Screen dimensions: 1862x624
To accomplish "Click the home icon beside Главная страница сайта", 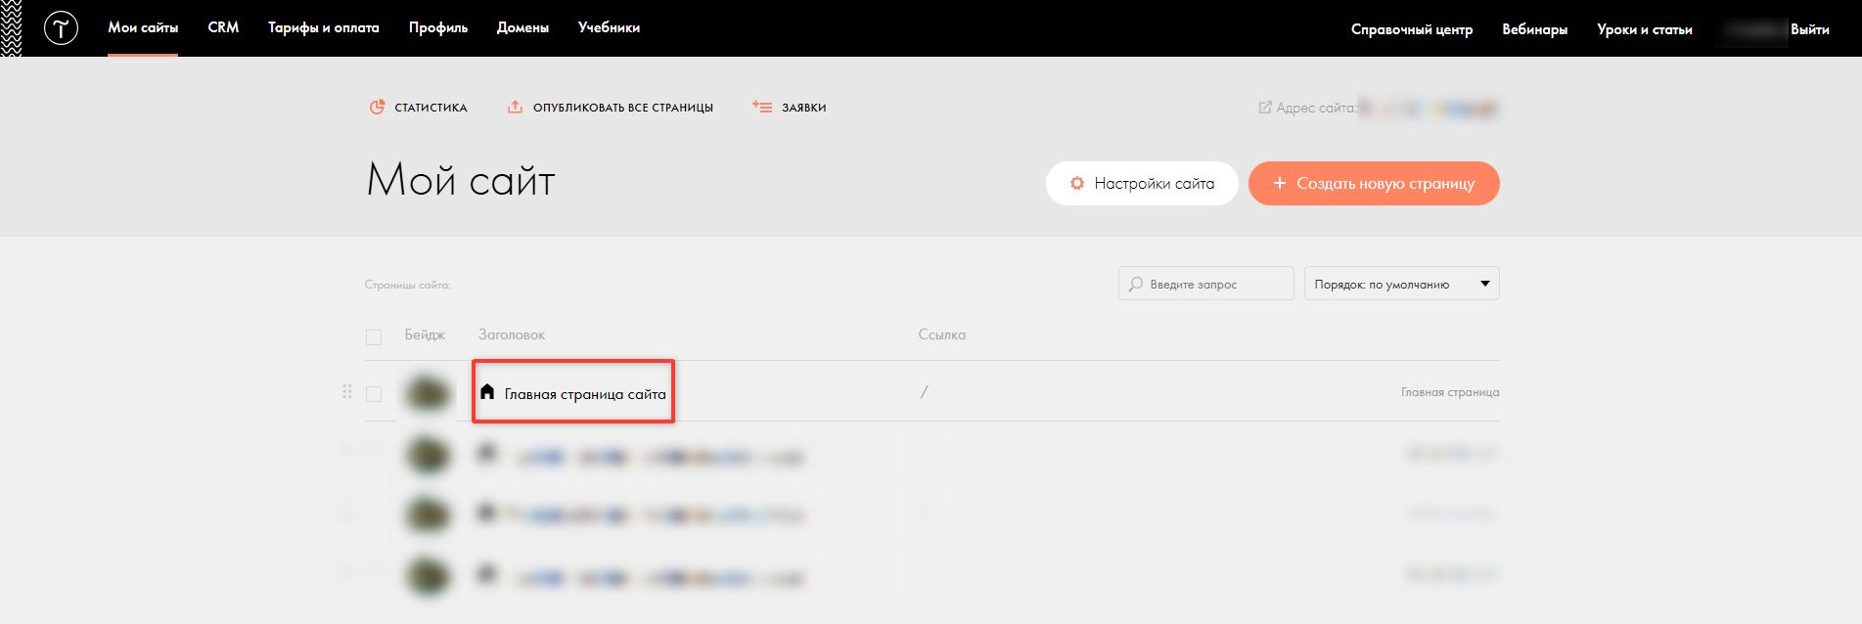I will point(487,392).
